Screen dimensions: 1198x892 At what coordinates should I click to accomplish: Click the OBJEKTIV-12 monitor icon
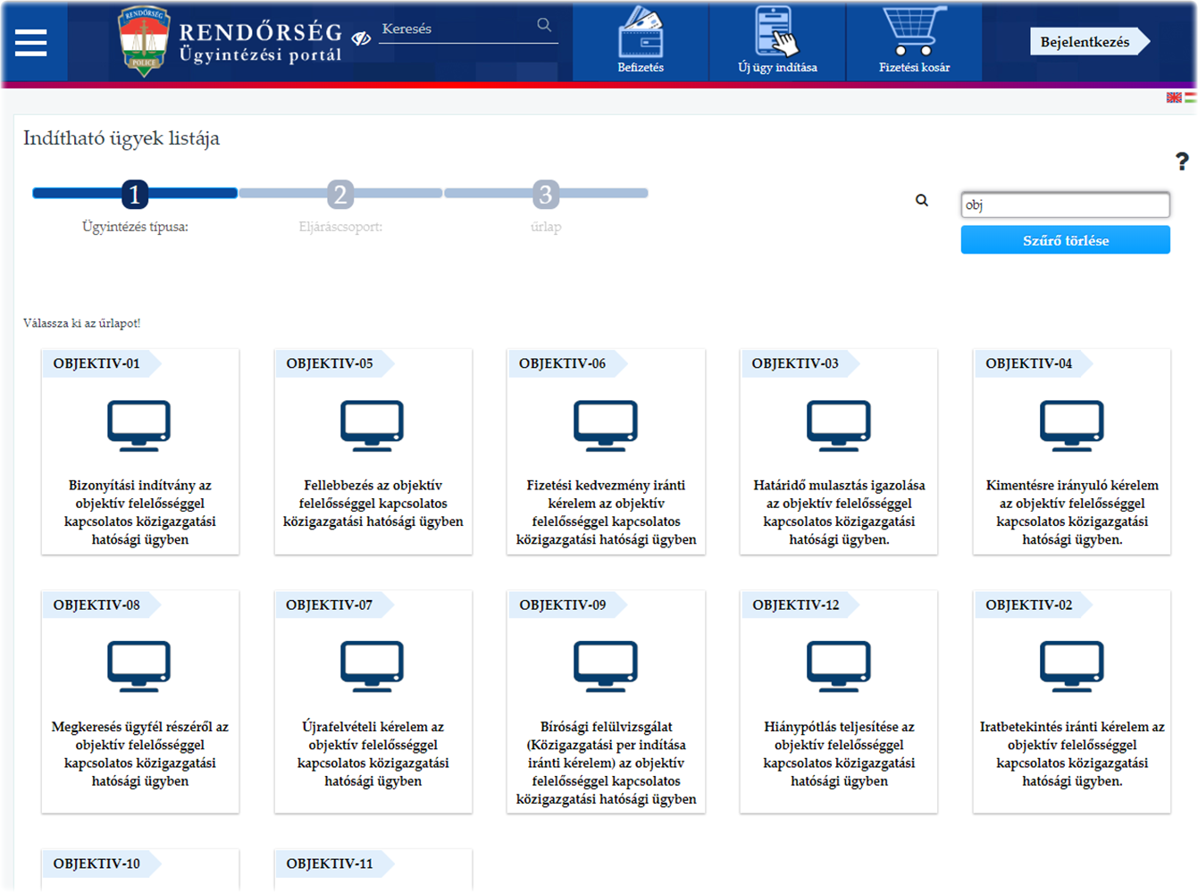[839, 666]
